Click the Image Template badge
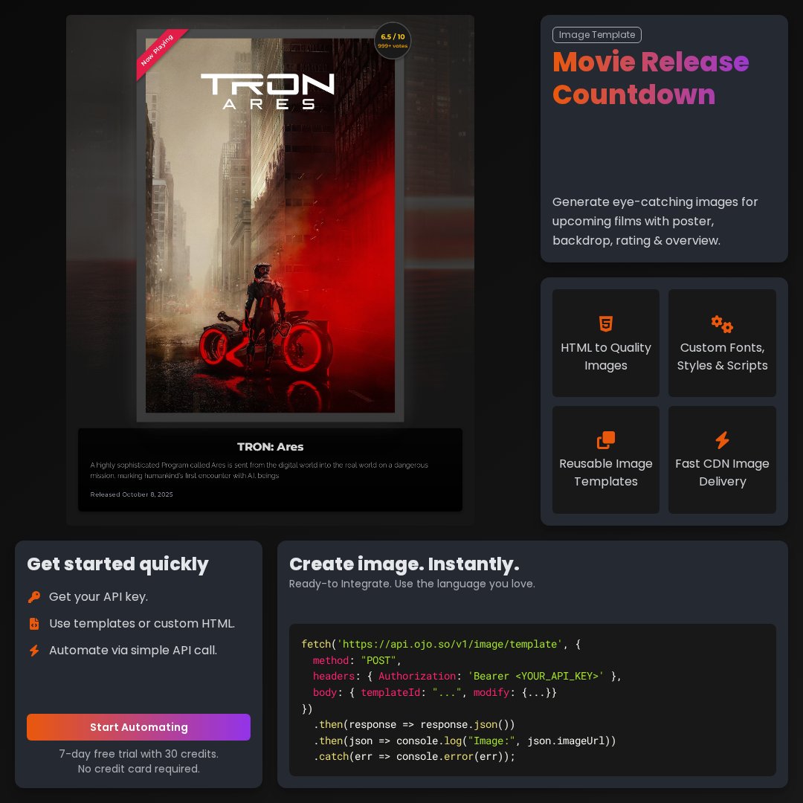This screenshot has height=803, width=803. (x=596, y=35)
